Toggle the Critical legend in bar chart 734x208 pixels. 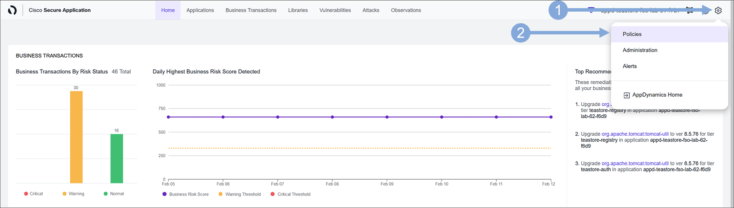point(34,194)
